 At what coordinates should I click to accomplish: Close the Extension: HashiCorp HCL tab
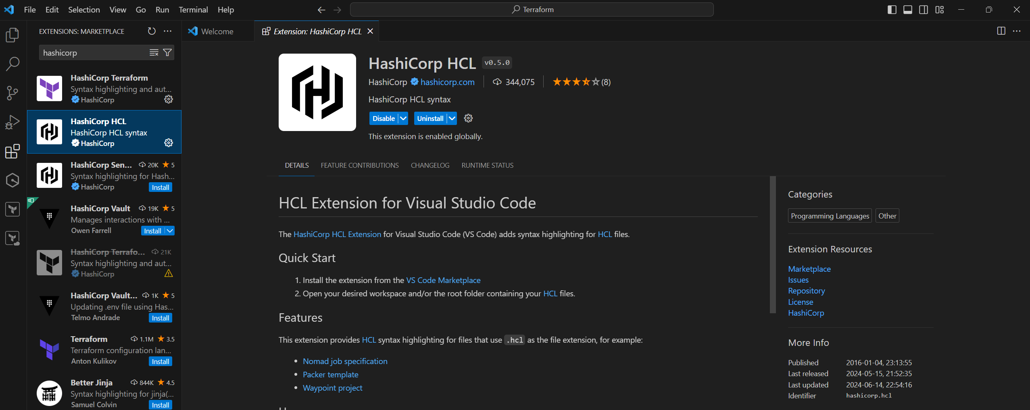tap(370, 31)
